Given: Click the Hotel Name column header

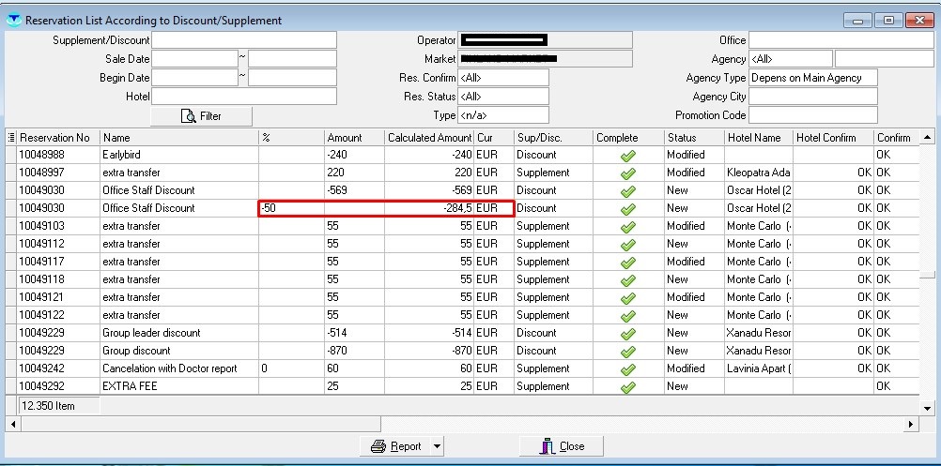Looking at the screenshot, I should point(756,138).
